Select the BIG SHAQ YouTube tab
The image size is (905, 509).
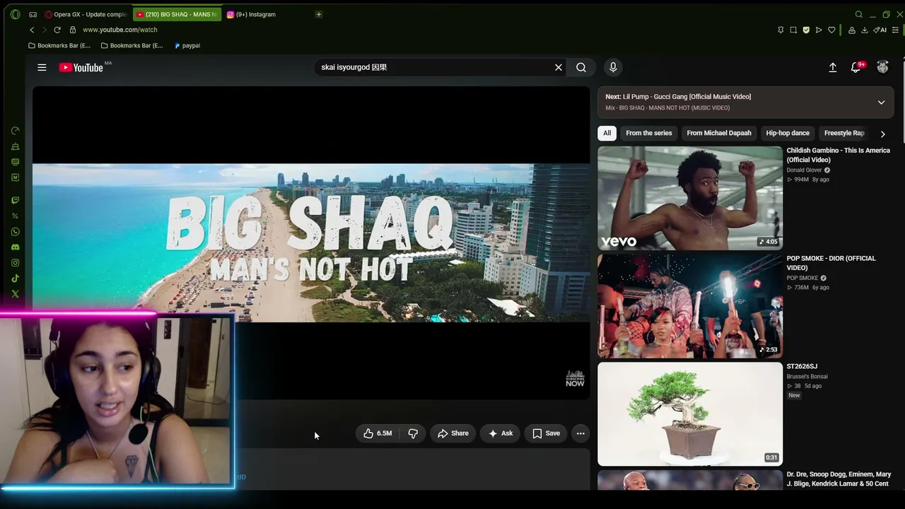177,14
